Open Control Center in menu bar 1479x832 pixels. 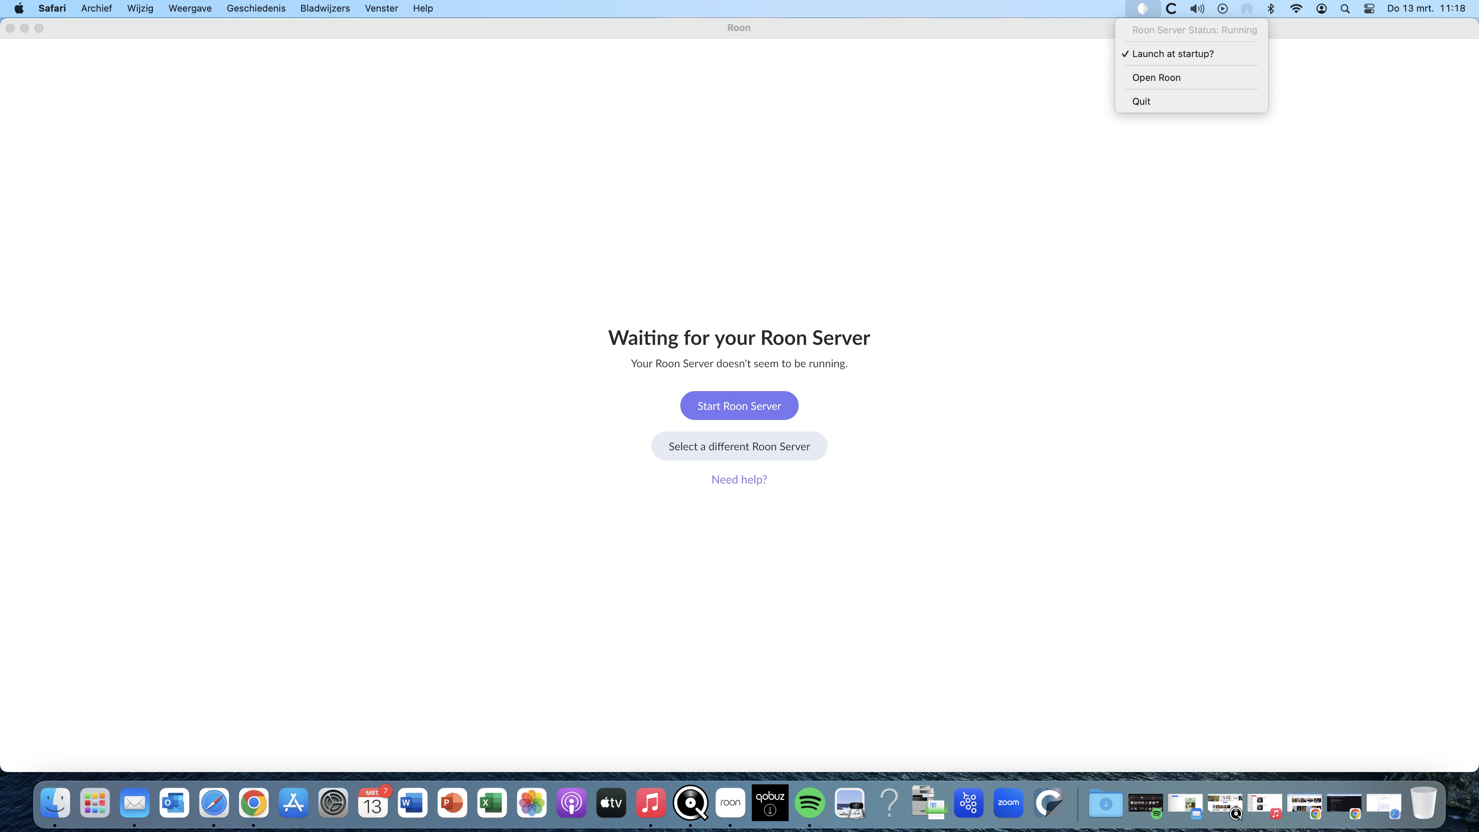(1369, 9)
